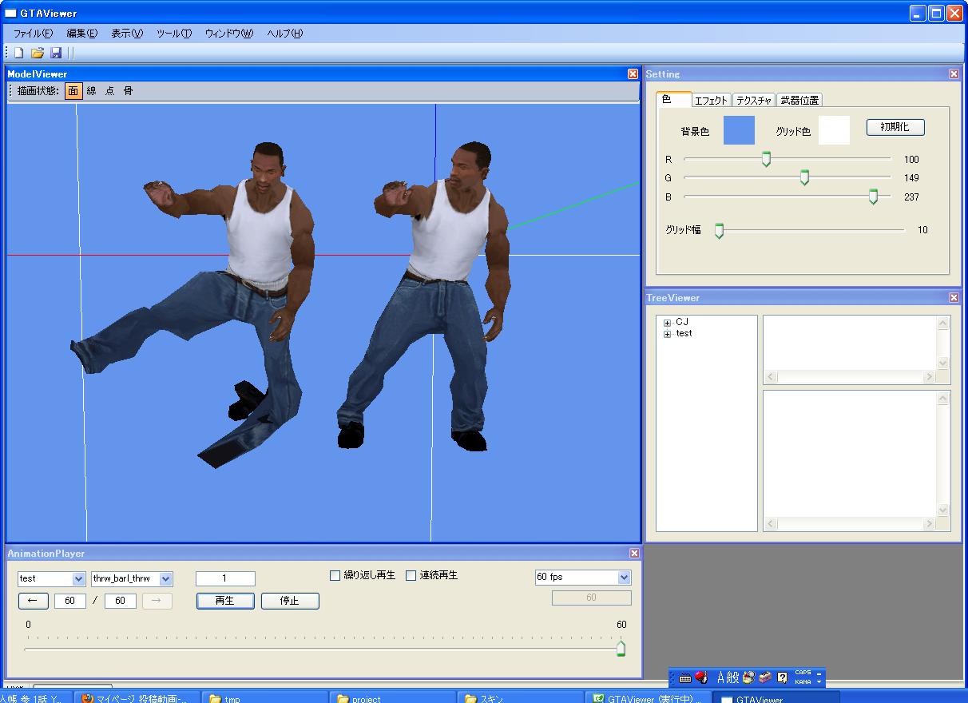Click the new file toolbar icon
Image resolution: width=968 pixels, height=703 pixels.
pos(18,53)
